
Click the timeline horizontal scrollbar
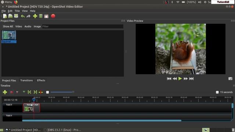tap(102, 120)
